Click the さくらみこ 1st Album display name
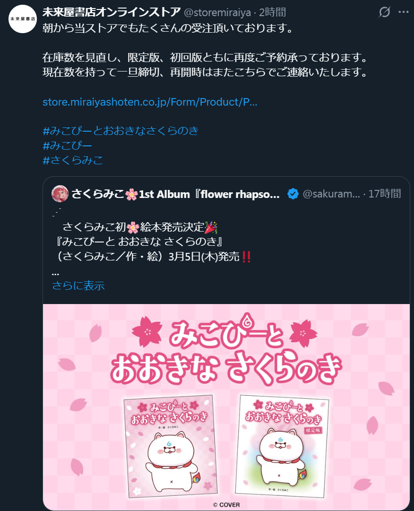The width and height of the screenshot is (414, 511). point(176,194)
